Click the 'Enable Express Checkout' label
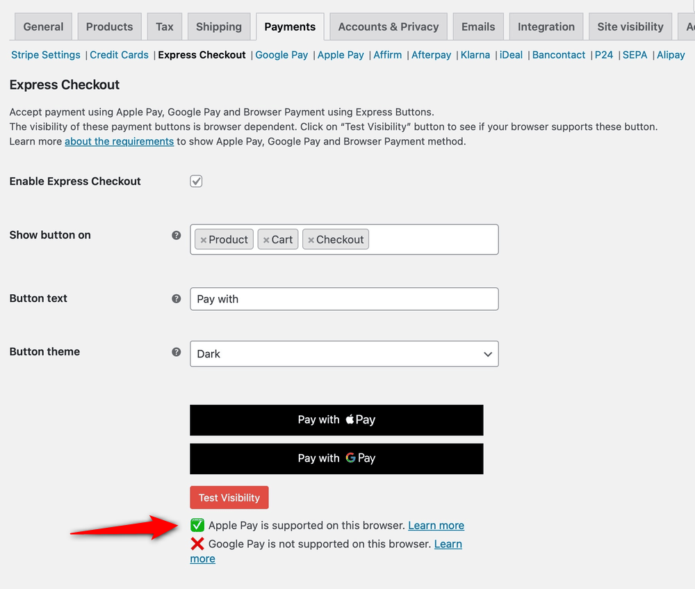 tap(75, 181)
